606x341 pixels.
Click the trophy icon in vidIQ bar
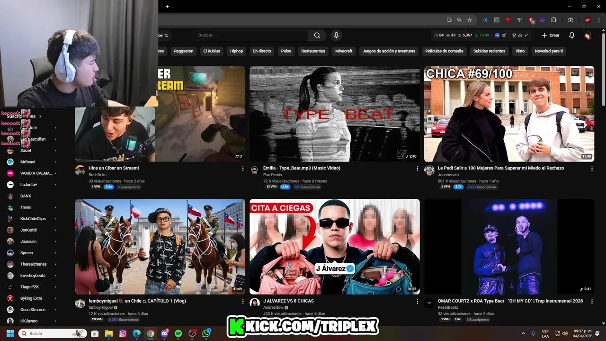pyautogui.click(x=514, y=35)
